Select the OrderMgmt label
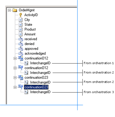This screenshot has width=115, height=117. [27, 10]
